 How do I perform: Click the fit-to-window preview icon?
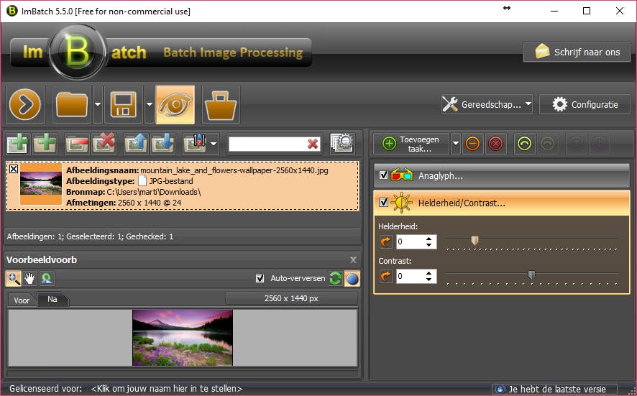[x=47, y=278]
